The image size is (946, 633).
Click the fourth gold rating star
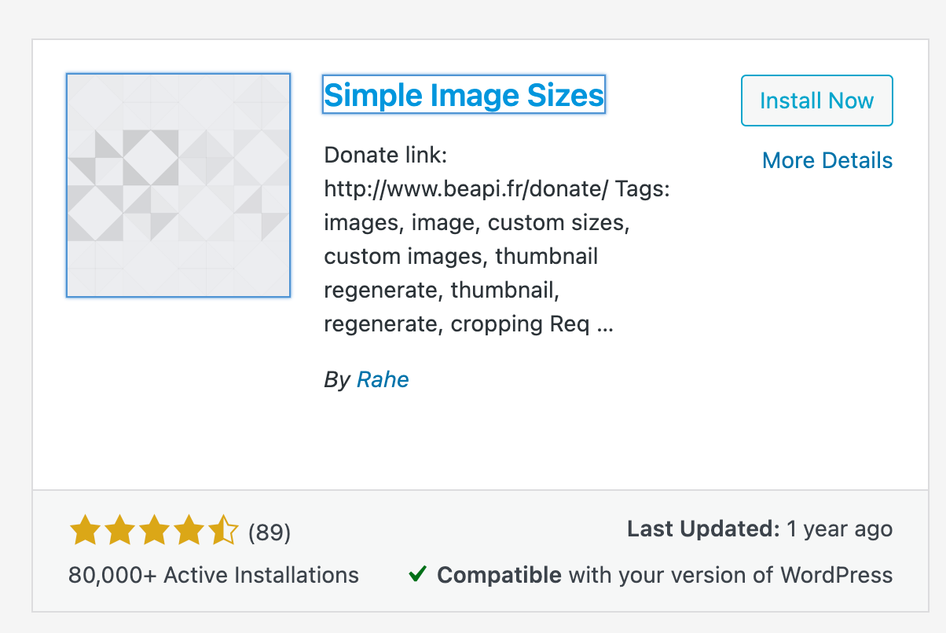[189, 529]
